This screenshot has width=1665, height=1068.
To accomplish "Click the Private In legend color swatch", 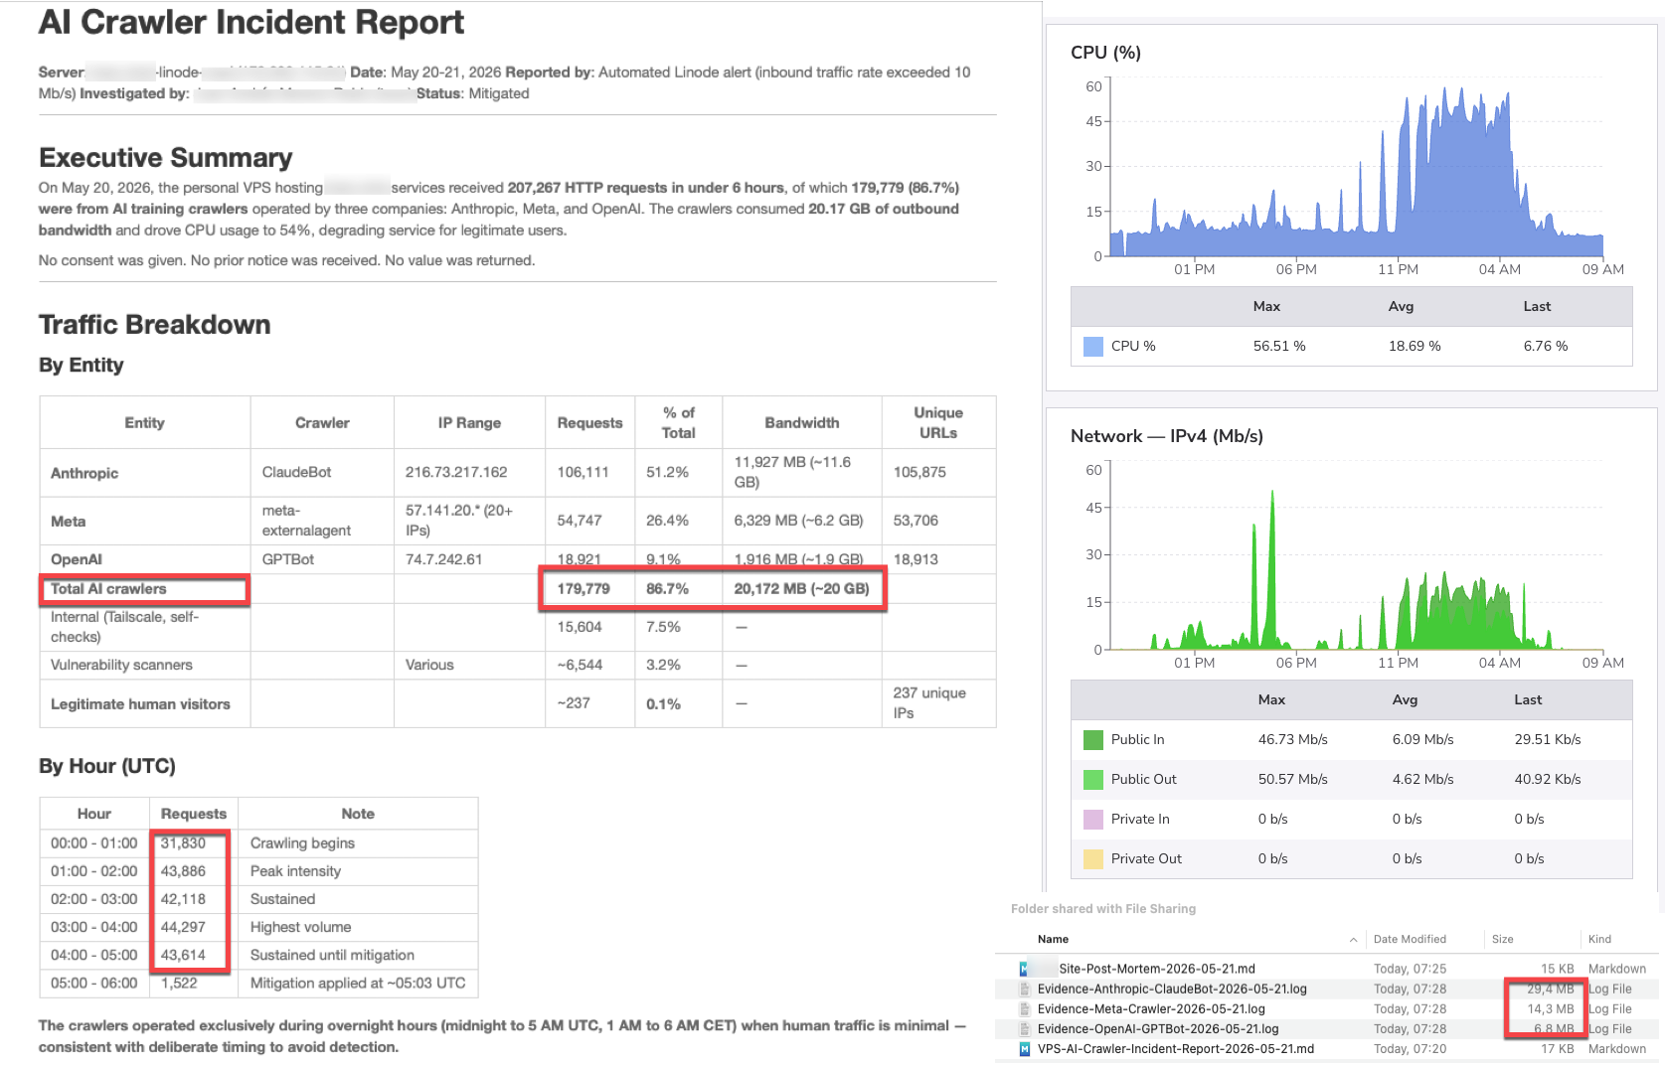I will click(x=1092, y=819).
